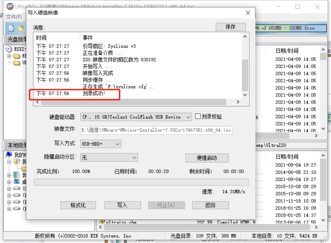The width and height of the screenshot is (331, 243).
Task: Click scroll up arrow of lower file list
Action: [x=323, y=155]
